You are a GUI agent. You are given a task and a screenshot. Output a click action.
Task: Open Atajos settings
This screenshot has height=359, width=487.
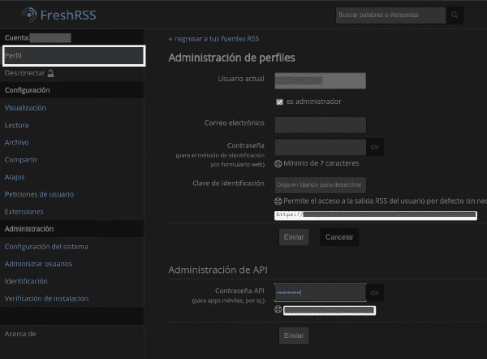point(15,177)
